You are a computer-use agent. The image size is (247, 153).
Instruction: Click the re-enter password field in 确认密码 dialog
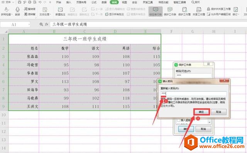(194, 94)
